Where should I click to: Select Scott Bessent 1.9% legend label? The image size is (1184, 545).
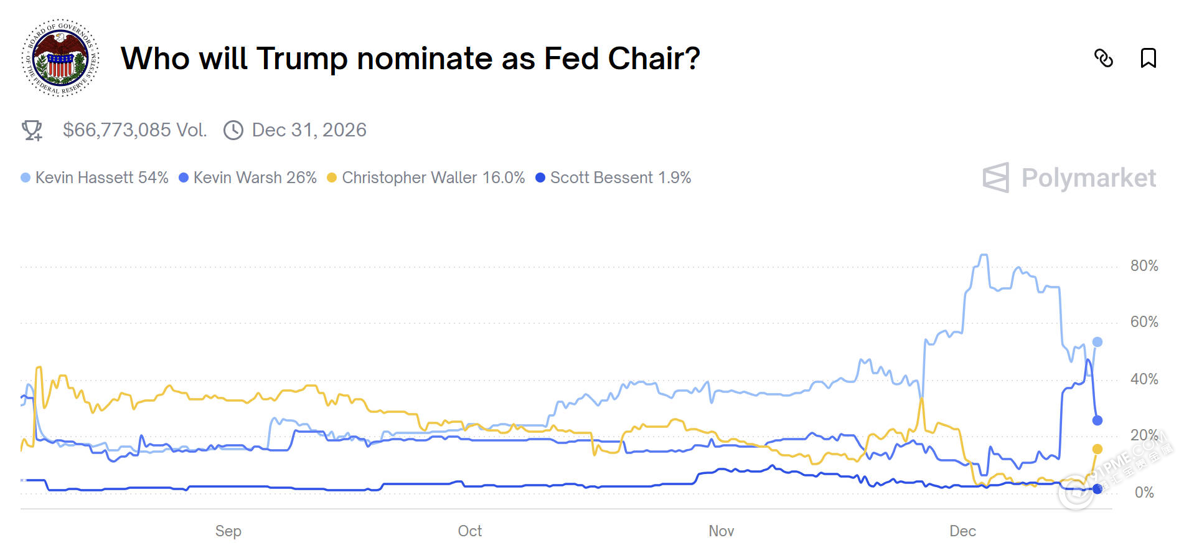pos(621,178)
